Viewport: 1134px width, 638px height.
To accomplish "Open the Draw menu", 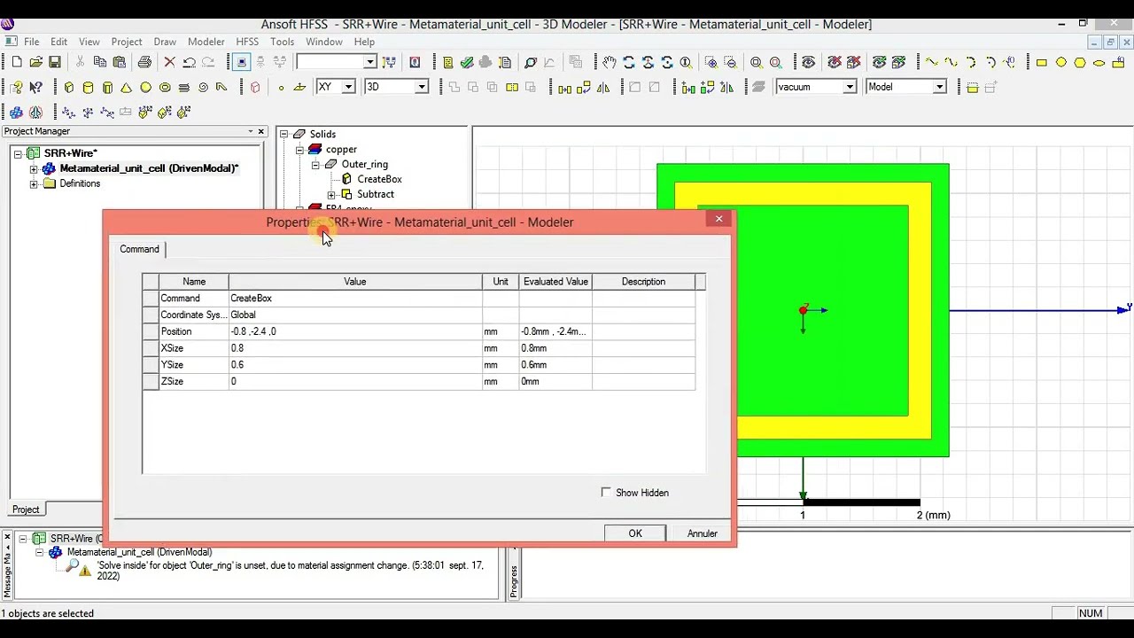I will pyautogui.click(x=165, y=42).
